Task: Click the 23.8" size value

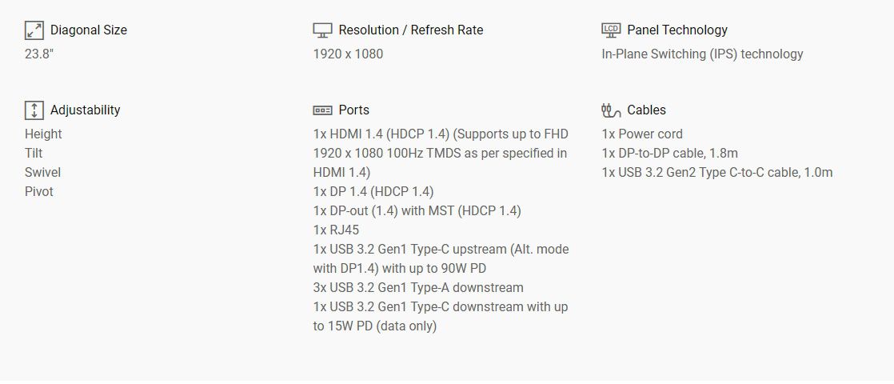Action: (39, 54)
